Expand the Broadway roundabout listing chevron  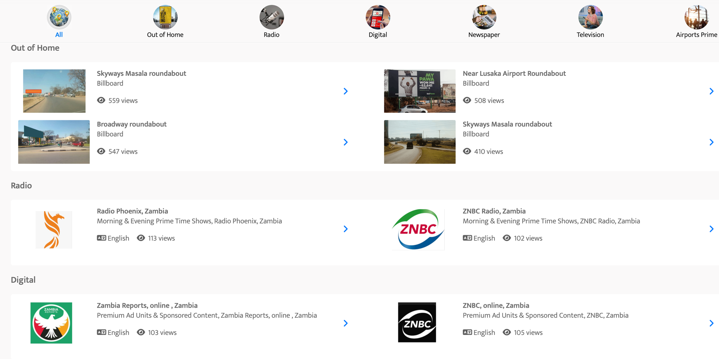pos(345,142)
